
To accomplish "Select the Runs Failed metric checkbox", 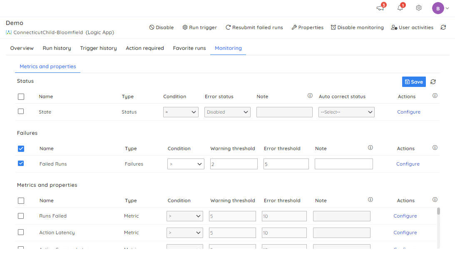I will tap(20, 215).
